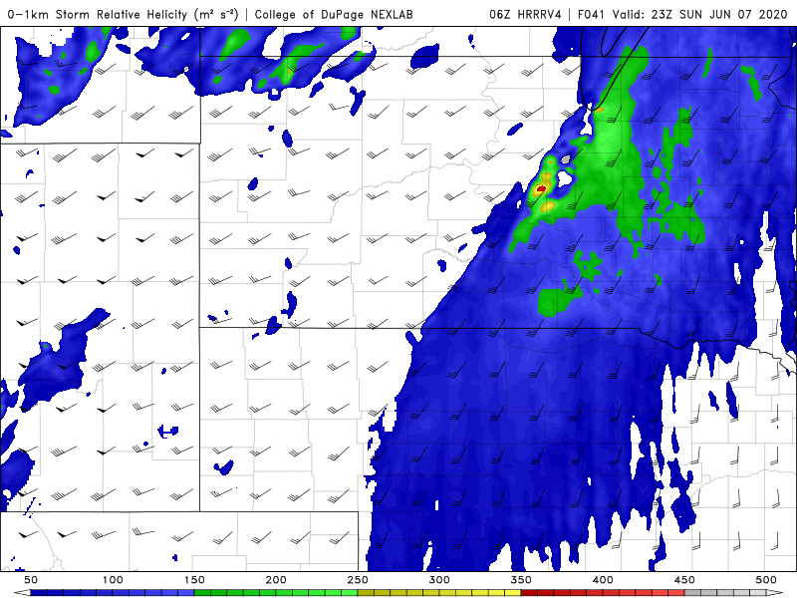Click the 'F041' forecast hour label

[592, 14]
